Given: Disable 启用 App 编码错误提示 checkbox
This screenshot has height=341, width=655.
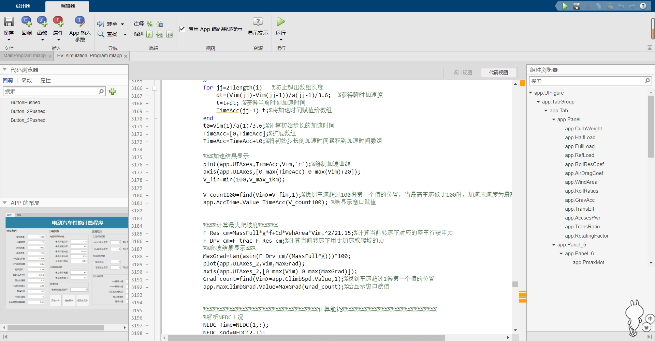Looking at the screenshot, I should [183, 29].
